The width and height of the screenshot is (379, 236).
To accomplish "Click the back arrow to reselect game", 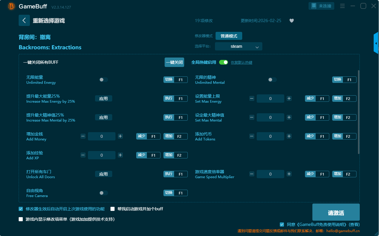I will pyautogui.click(x=24, y=20).
